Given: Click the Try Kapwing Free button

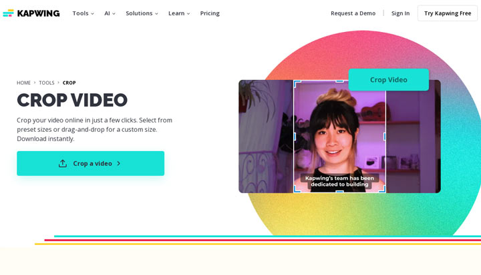Looking at the screenshot, I should pos(448,13).
